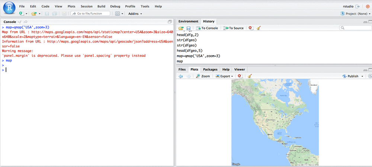Open the Plots menu in the menu bar
This screenshot has width=372, height=167.
[x=71, y=6]
